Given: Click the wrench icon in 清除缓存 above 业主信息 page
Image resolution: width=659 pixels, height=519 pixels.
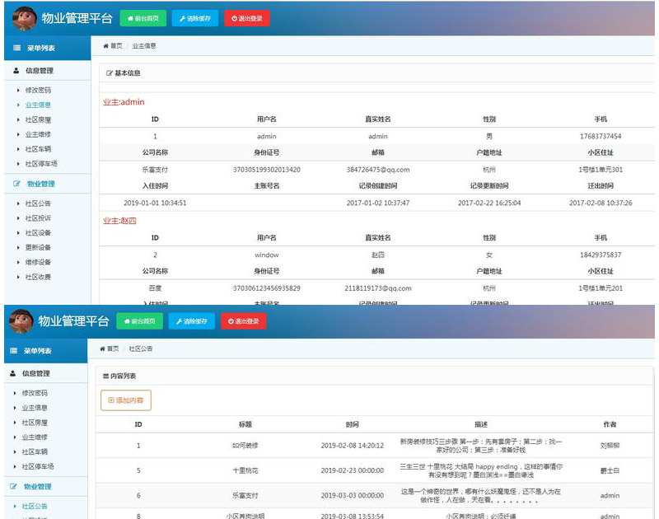Looking at the screenshot, I should (183, 17).
